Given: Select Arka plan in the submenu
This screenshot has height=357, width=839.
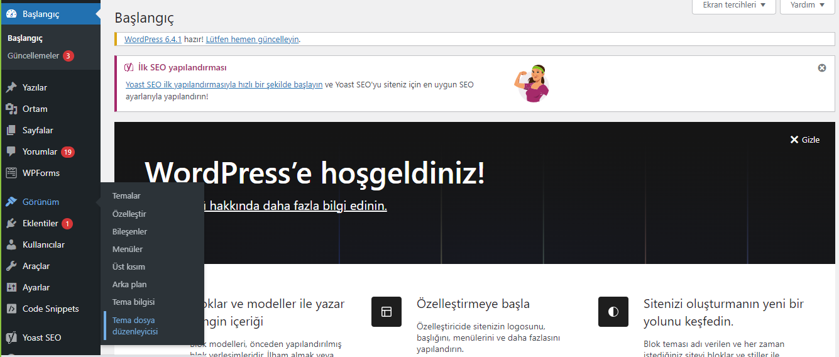Looking at the screenshot, I should click(x=129, y=284).
